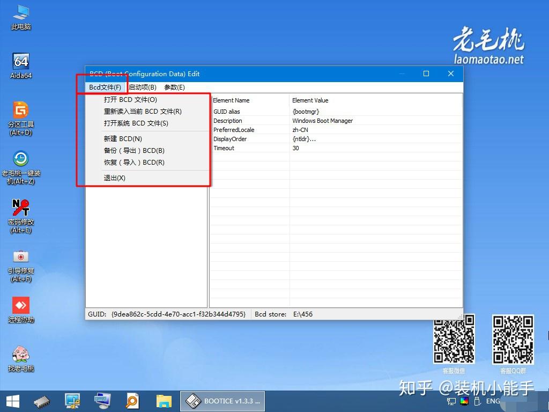Select 打开 BCD 文件(O) menu entry
This screenshot has height=412, width=549.
point(131,100)
